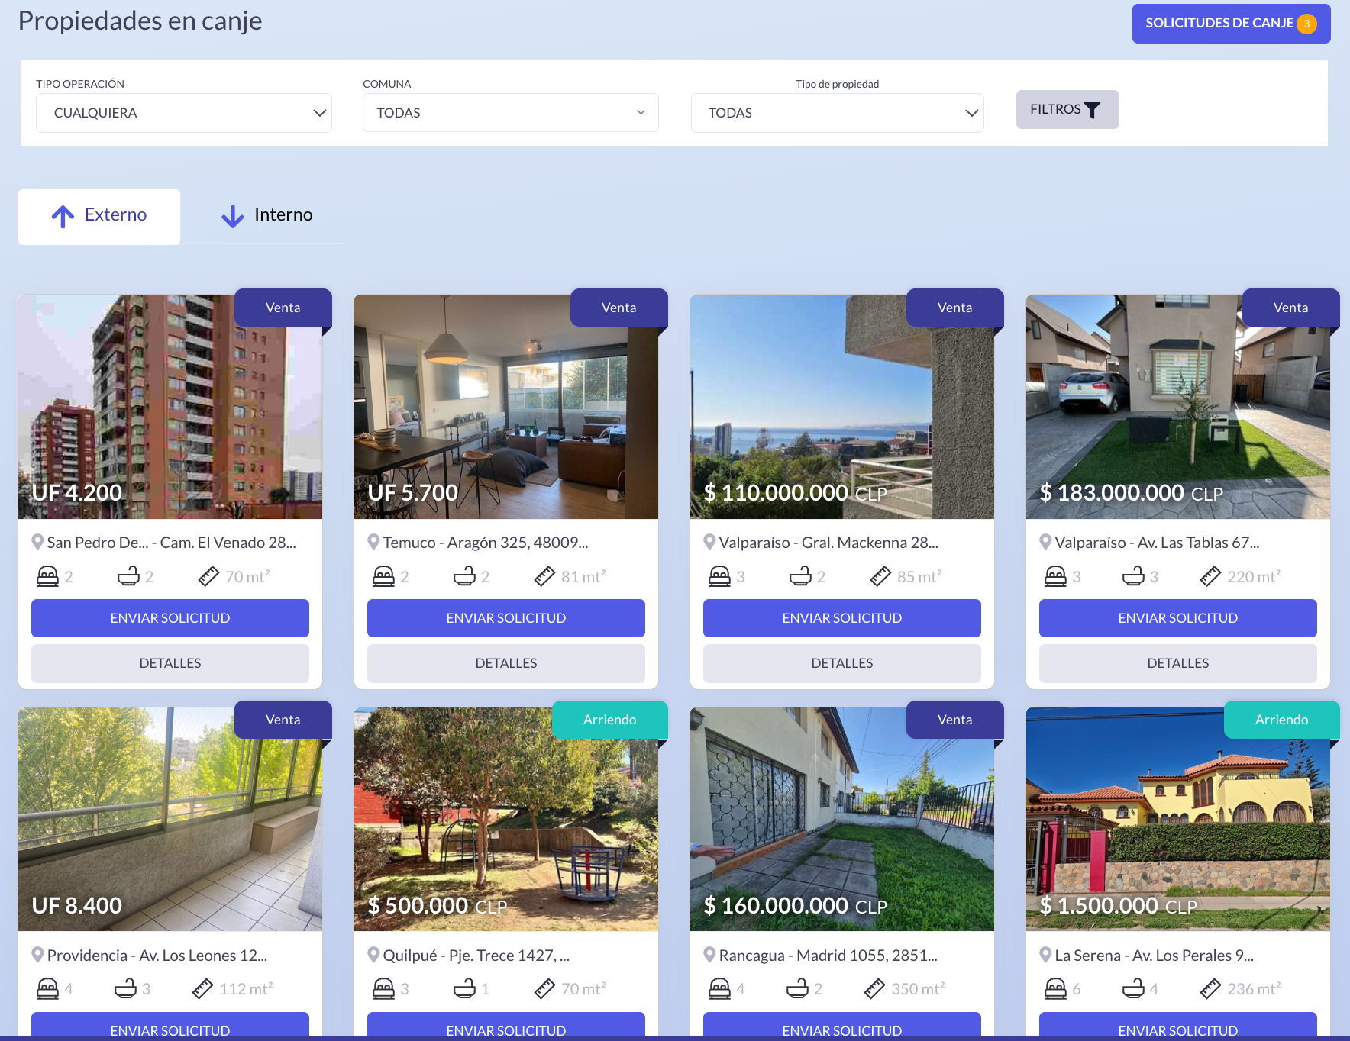
Task: Click bedroom icon on Gral. Mackenna card
Action: tap(719, 576)
